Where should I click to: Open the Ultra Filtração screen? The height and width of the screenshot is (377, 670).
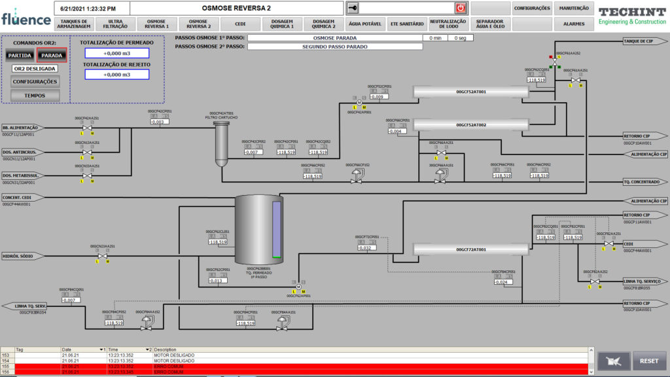tap(115, 24)
